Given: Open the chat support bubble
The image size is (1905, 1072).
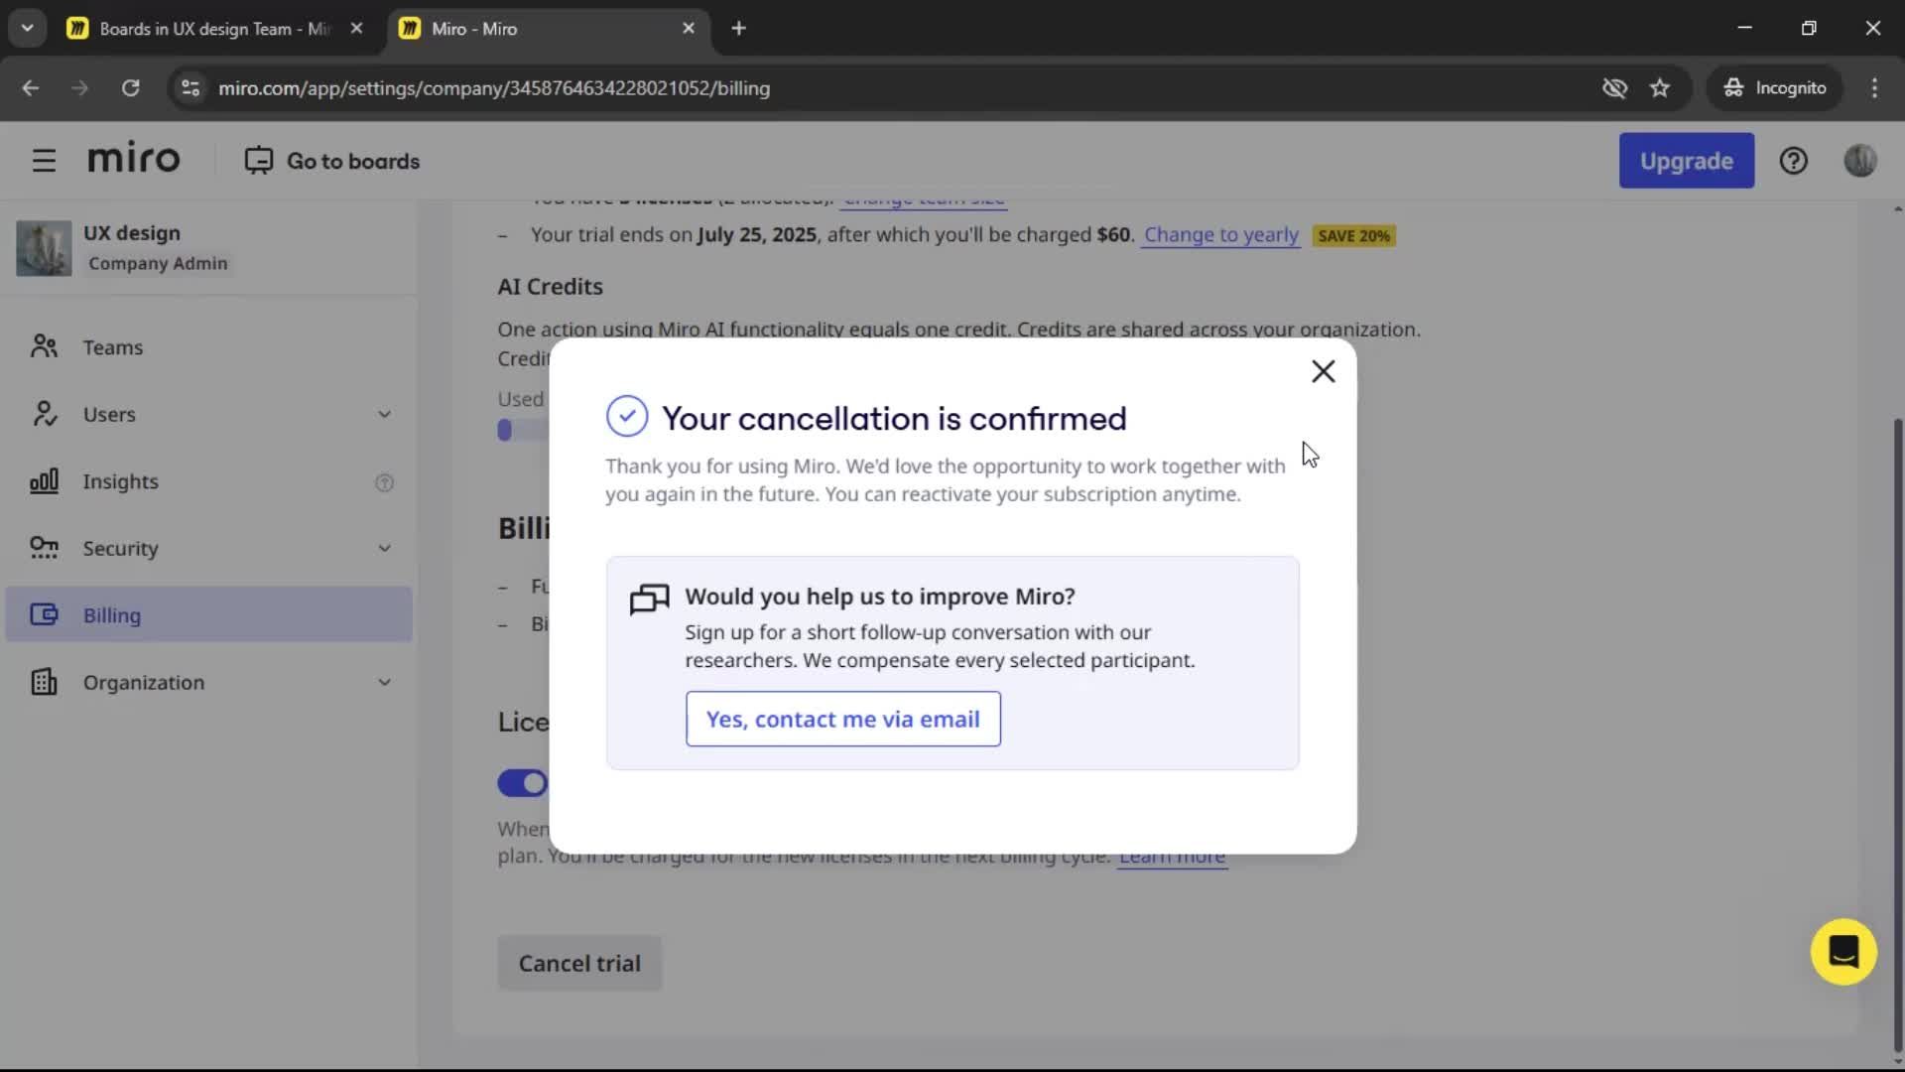Looking at the screenshot, I should click(1843, 952).
